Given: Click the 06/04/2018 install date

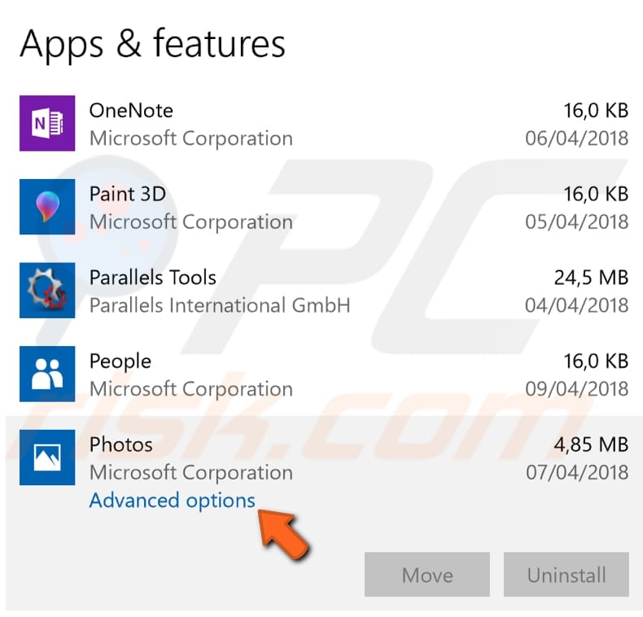Looking at the screenshot, I should 577,138.
